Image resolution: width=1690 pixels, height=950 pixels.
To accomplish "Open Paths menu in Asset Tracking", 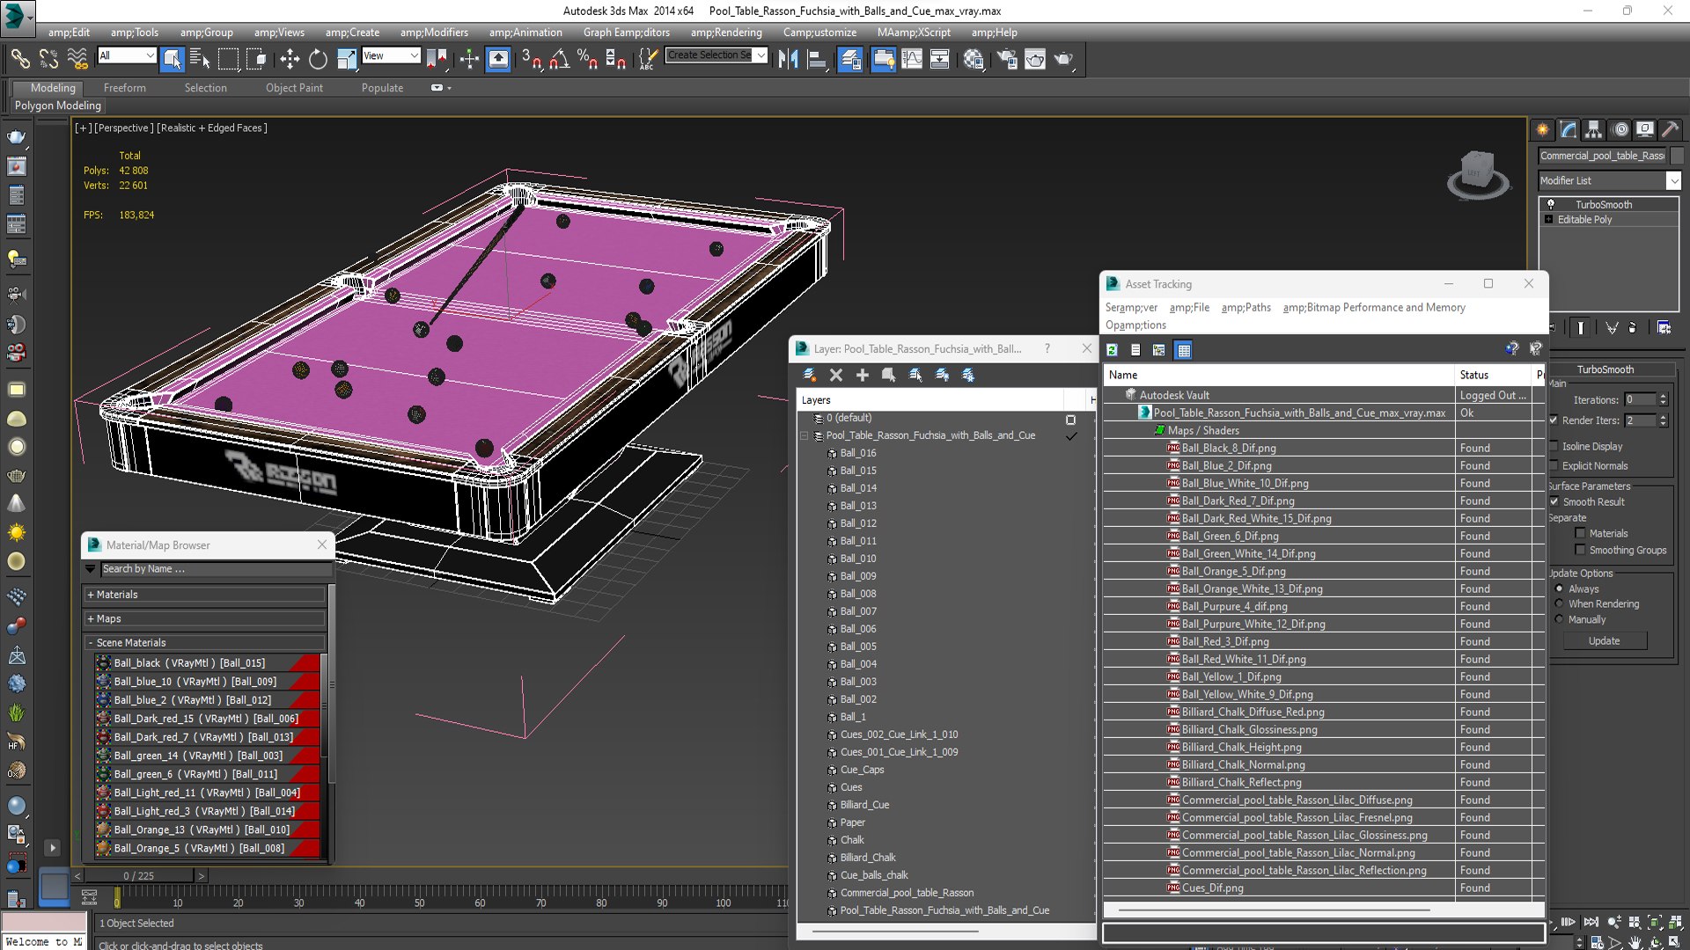I will pyautogui.click(x=1245, y=308).
